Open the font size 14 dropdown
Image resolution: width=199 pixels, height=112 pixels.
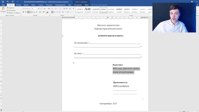37,9
